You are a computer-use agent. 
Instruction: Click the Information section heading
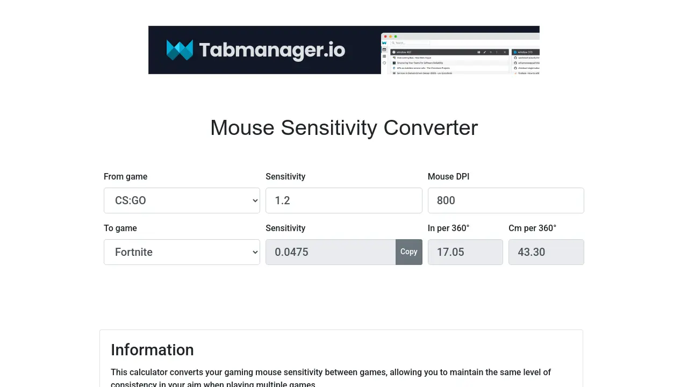[x=152, y=350]
